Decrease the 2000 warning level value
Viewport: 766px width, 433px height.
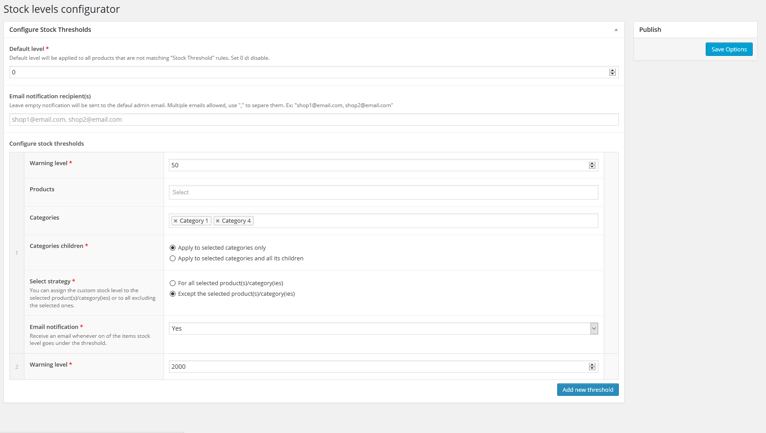592,368
